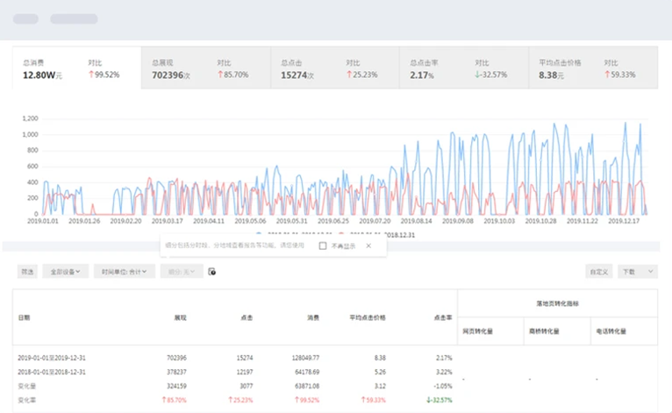Click the 25.23% value in 变化率 row

point(240,400)
